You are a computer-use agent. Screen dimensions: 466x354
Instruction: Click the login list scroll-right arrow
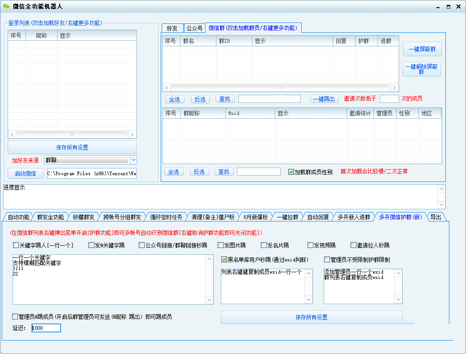[132, 134]
